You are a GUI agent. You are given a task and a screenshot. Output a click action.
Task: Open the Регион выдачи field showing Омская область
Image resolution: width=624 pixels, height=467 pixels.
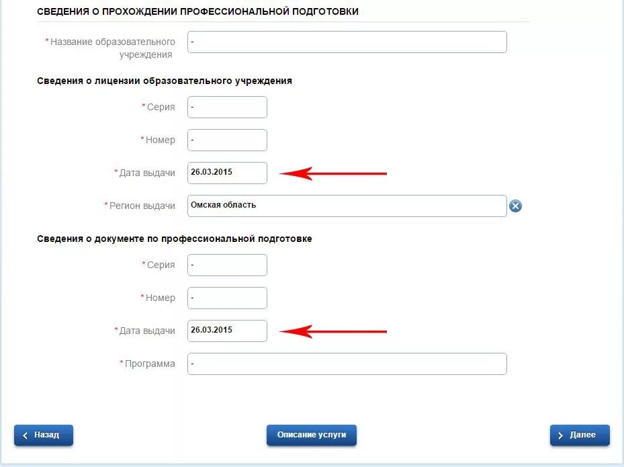pyautogui.click(x=347, y=206)
